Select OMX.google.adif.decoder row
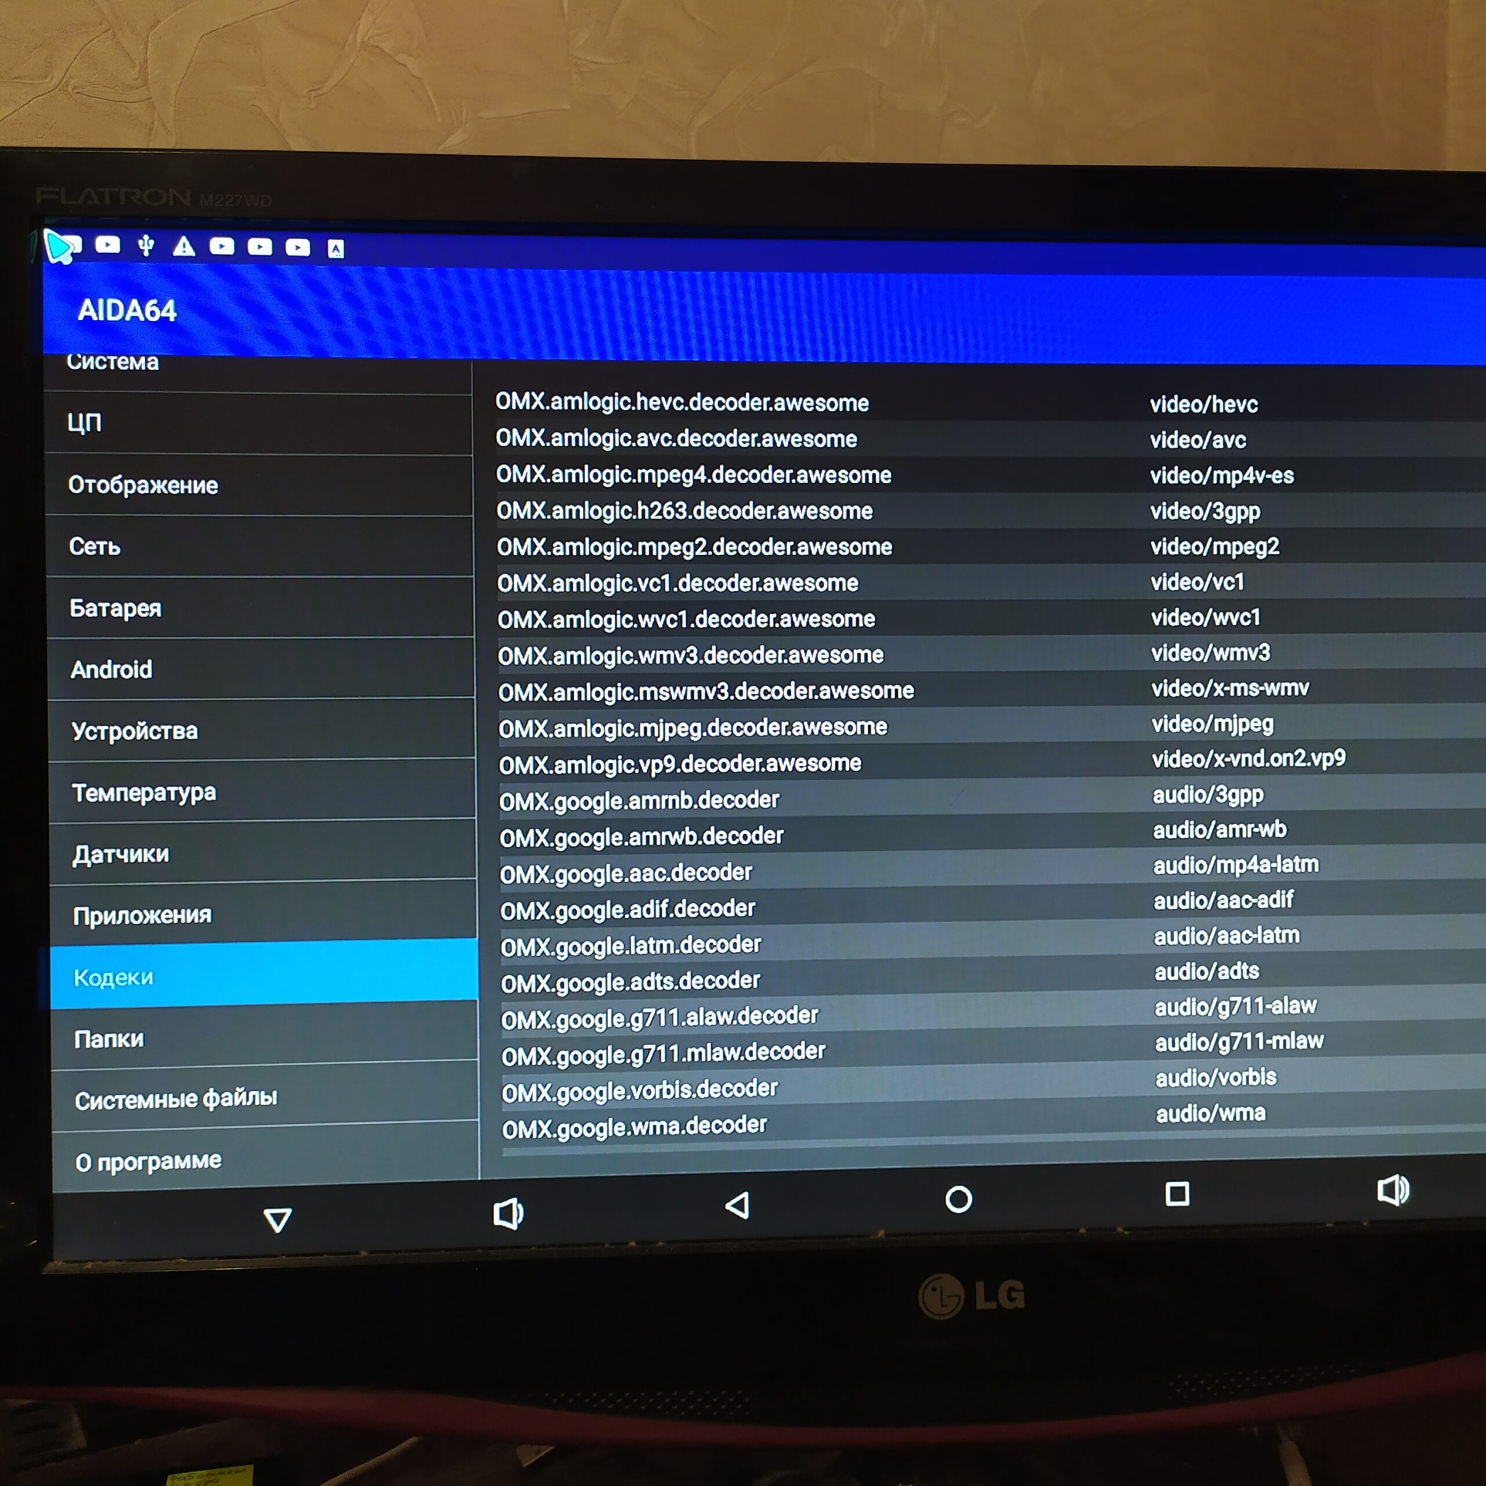Image resolution: width=1486 pixels, height=1486 pixels. pyautogui.click(x=993, y=904)
